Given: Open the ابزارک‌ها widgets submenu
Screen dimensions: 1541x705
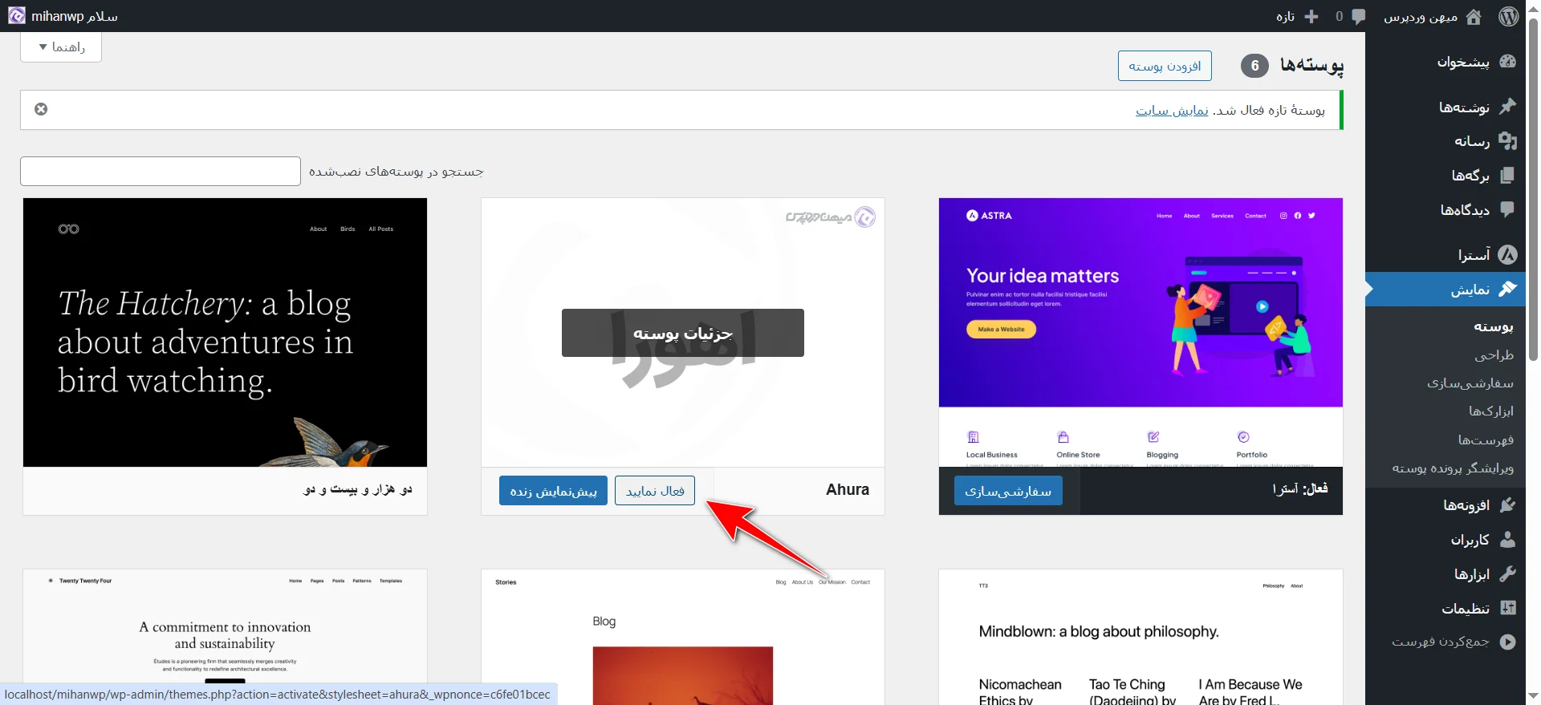Looking at the screenshot, I should point(1490,411).
